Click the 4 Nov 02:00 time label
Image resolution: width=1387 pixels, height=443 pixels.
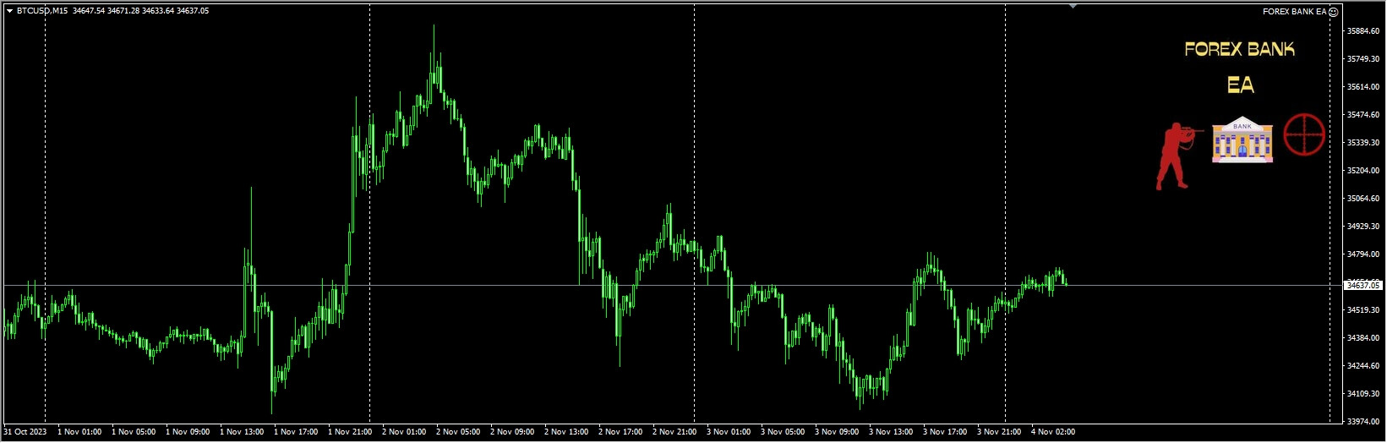pyautogui.click(x=1053, y=432)
